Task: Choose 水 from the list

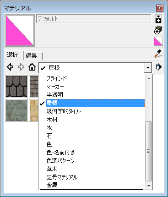Action: [x=95, y=128]
